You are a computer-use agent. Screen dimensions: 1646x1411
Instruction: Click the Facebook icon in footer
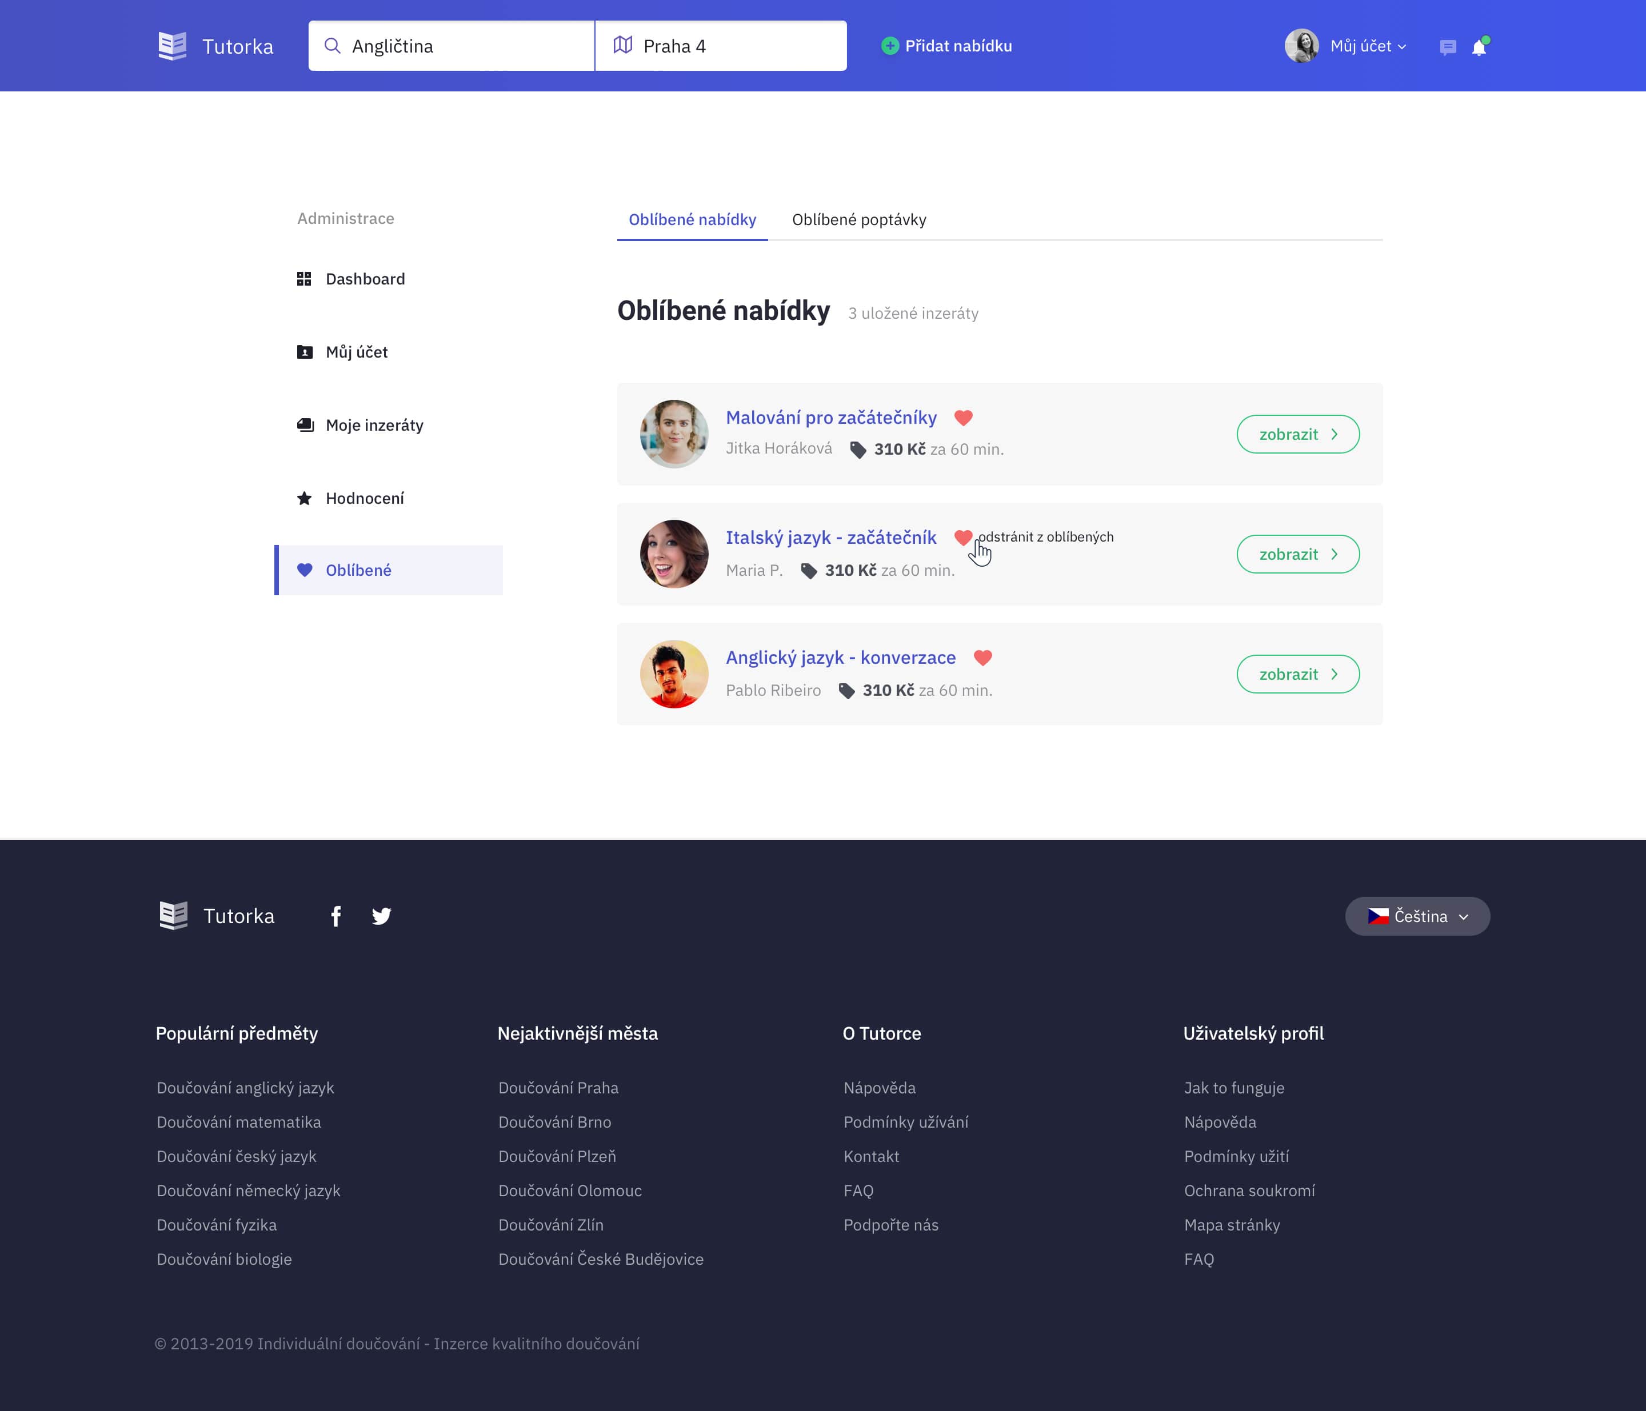(x=336, y=916)
